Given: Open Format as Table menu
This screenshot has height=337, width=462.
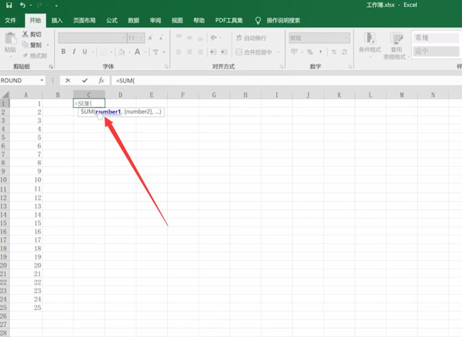Looking at the screenshot, I should (396, 45).
